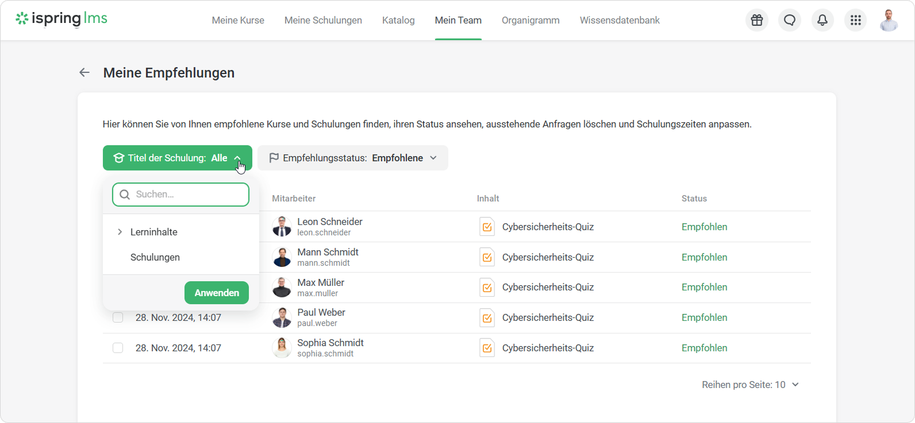
Task: Click the iSpring LMS logo
Action: pos(61,19)
